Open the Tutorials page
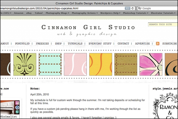Screen dimensions: 178x119 (x=75, y=43)
